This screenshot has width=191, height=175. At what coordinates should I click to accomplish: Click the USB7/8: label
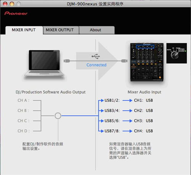[x=112, y=131]
